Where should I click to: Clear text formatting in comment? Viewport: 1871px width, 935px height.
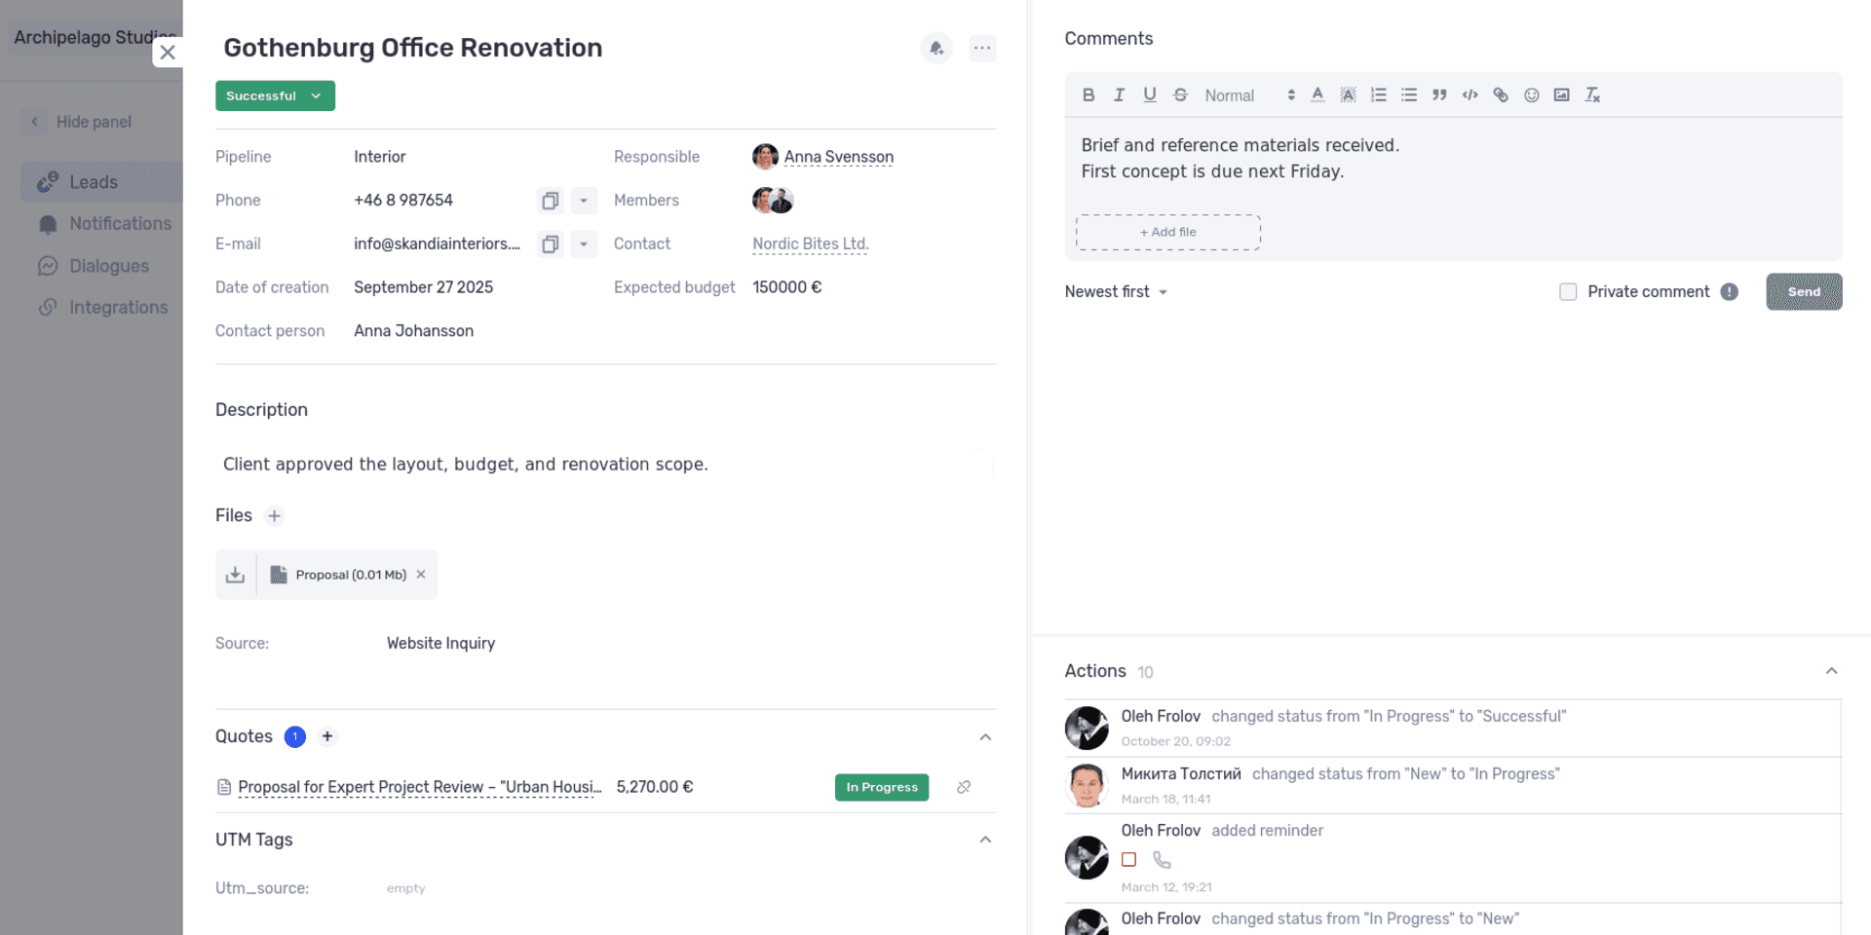click(x=1592, y=94)
